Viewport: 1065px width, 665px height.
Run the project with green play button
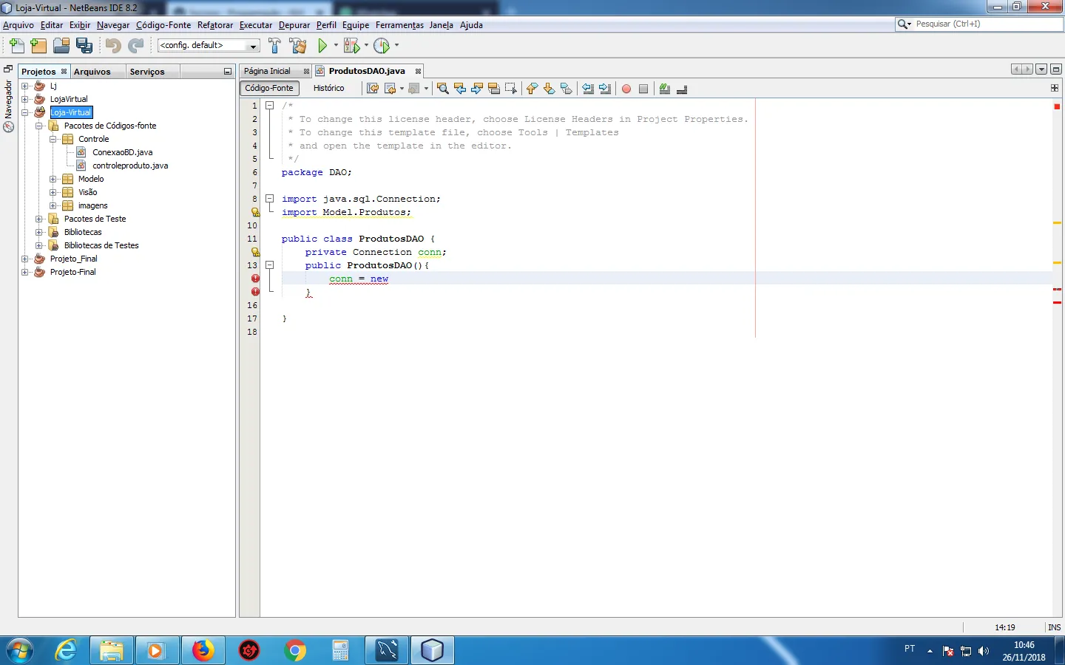point(322,46)
